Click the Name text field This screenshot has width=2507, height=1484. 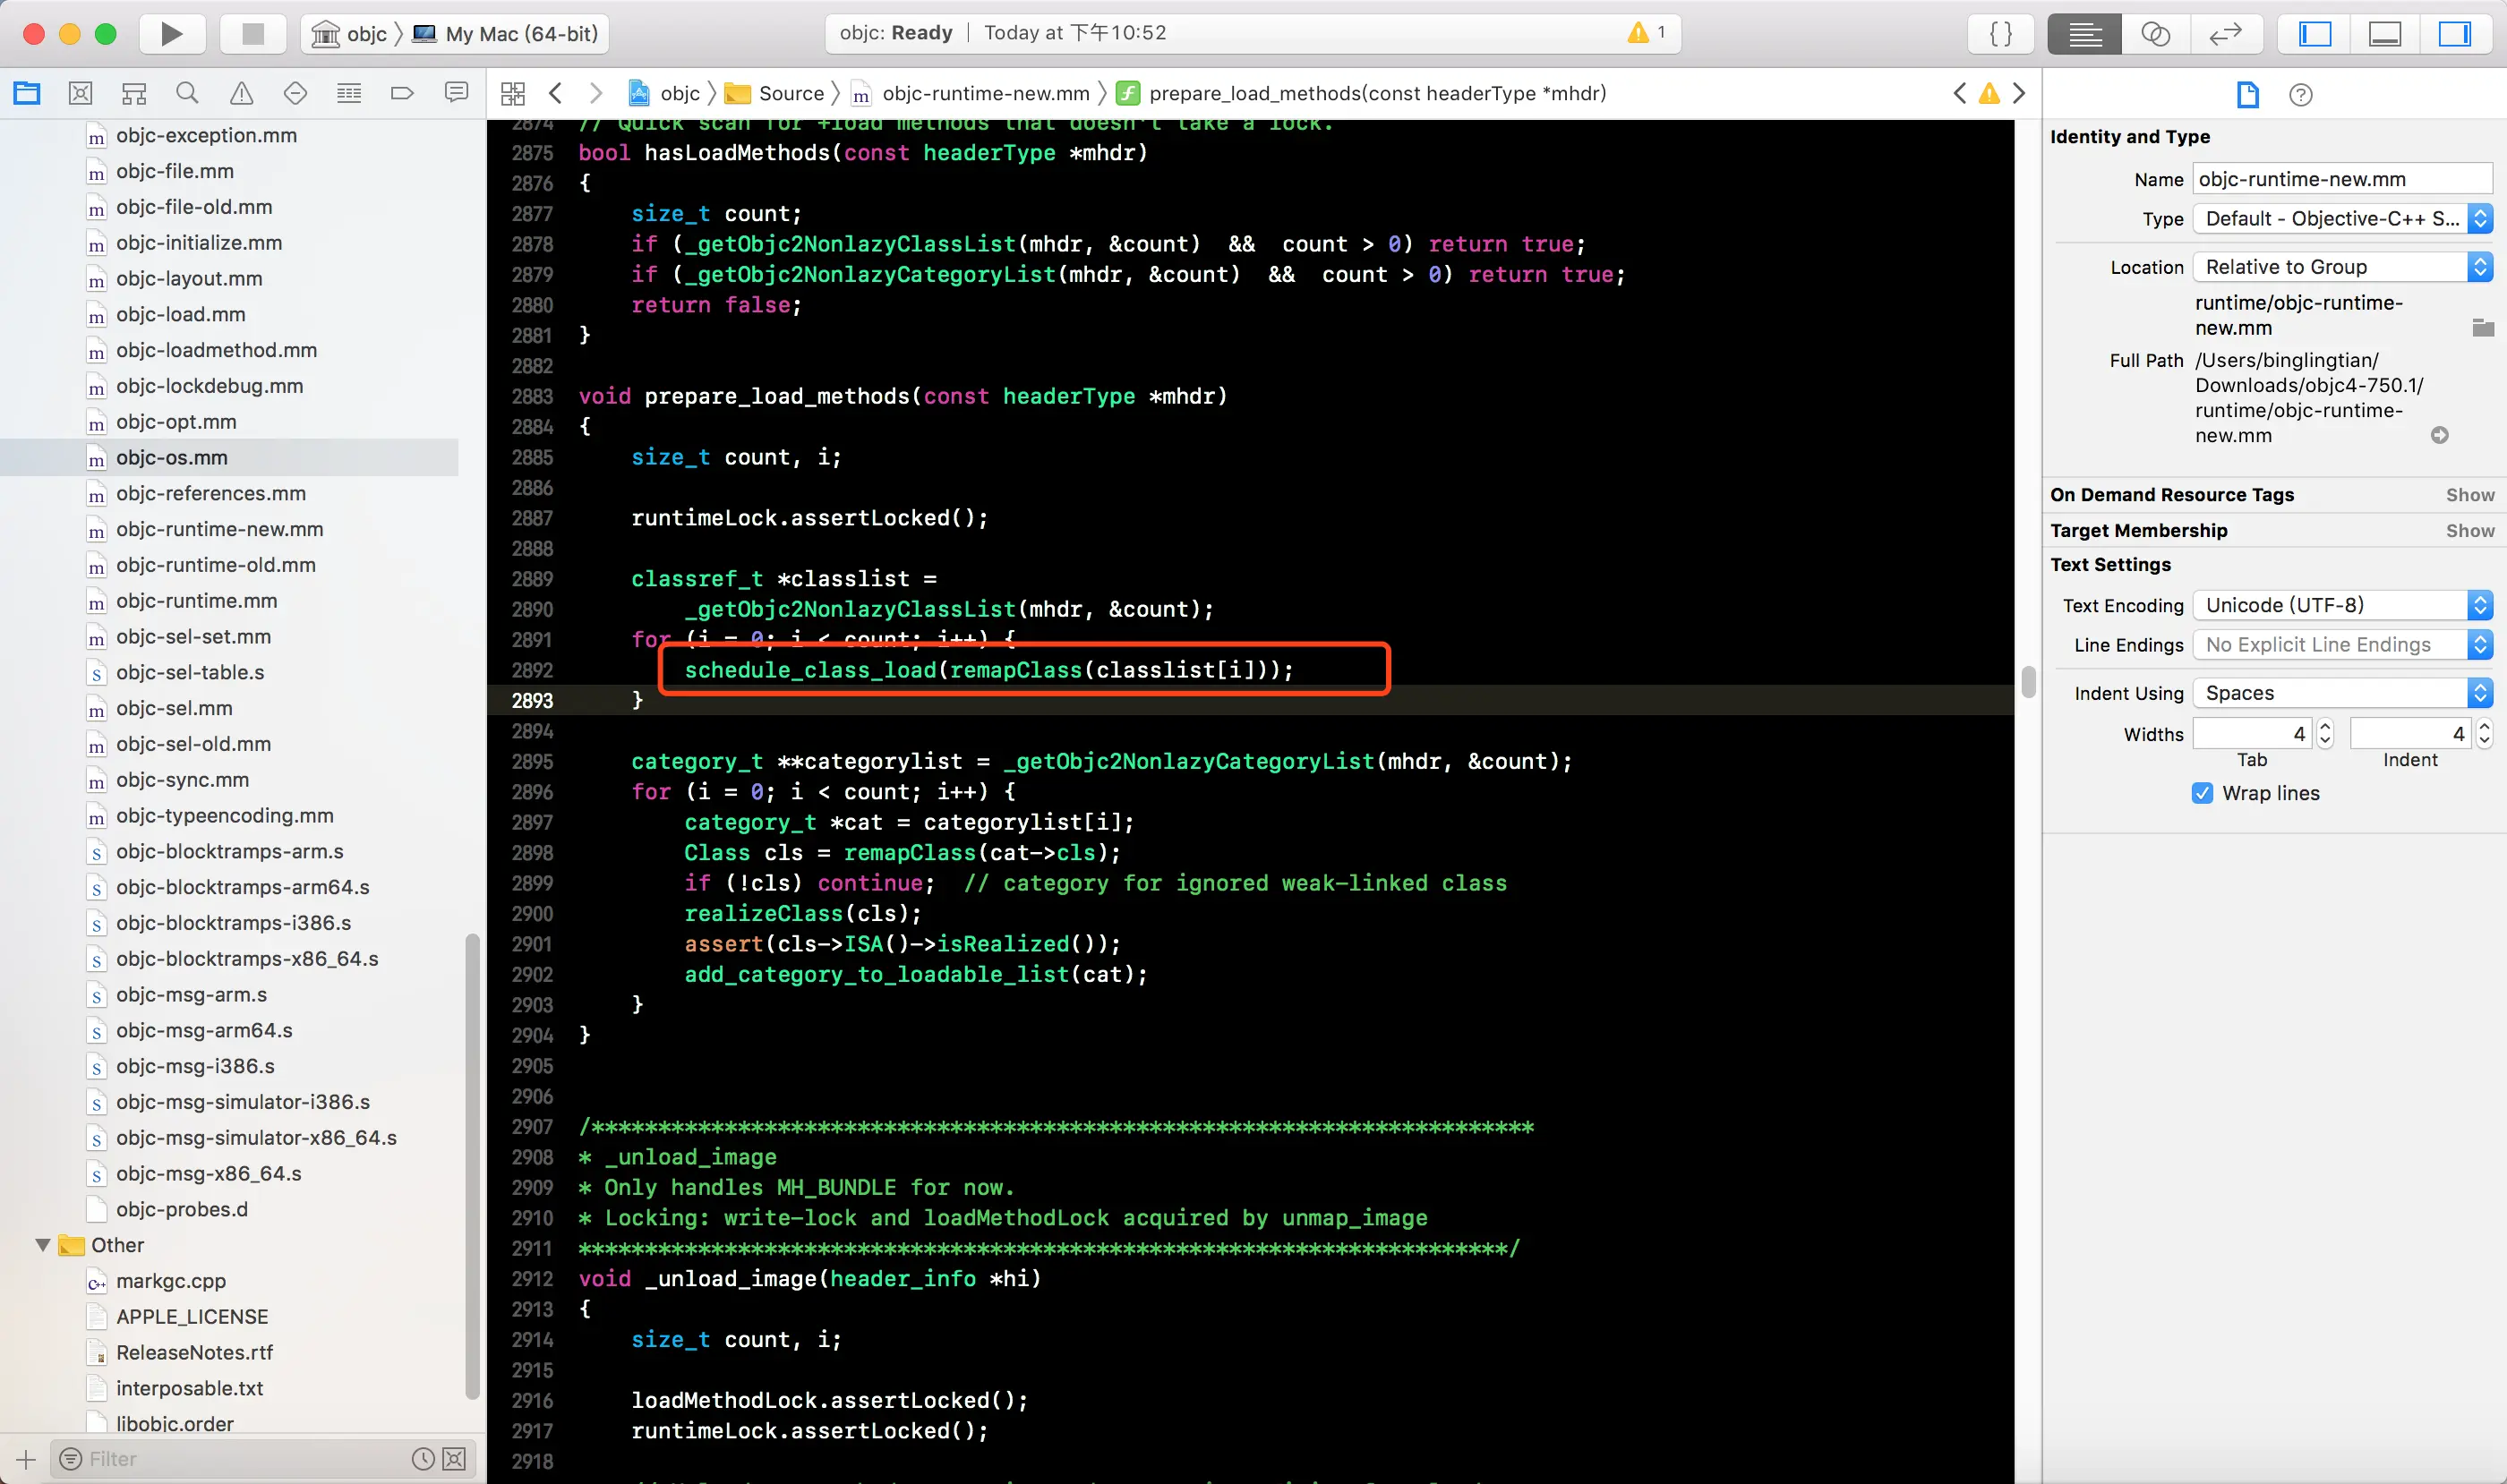point(2341,179)
